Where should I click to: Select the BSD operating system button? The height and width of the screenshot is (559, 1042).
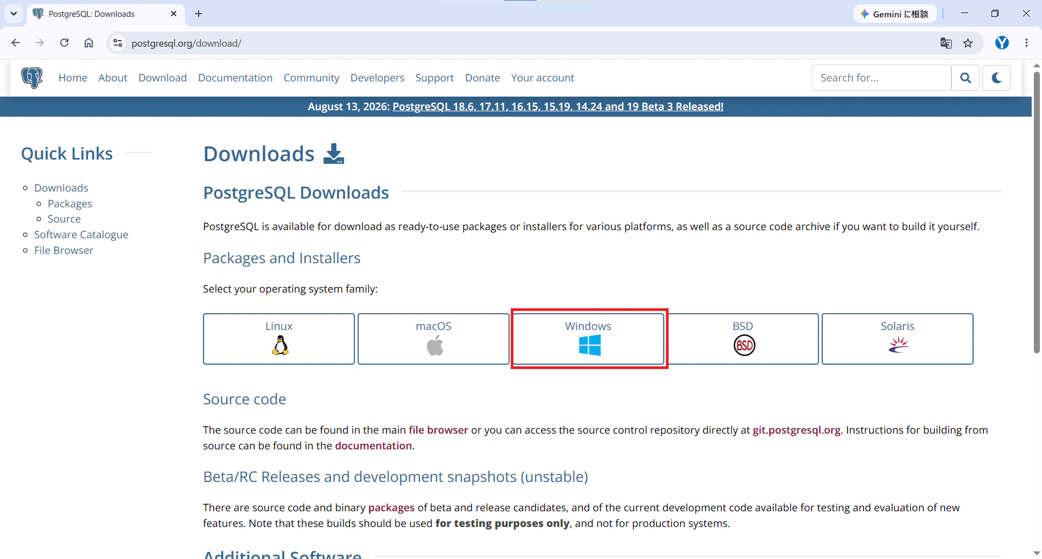coord(743,339)
